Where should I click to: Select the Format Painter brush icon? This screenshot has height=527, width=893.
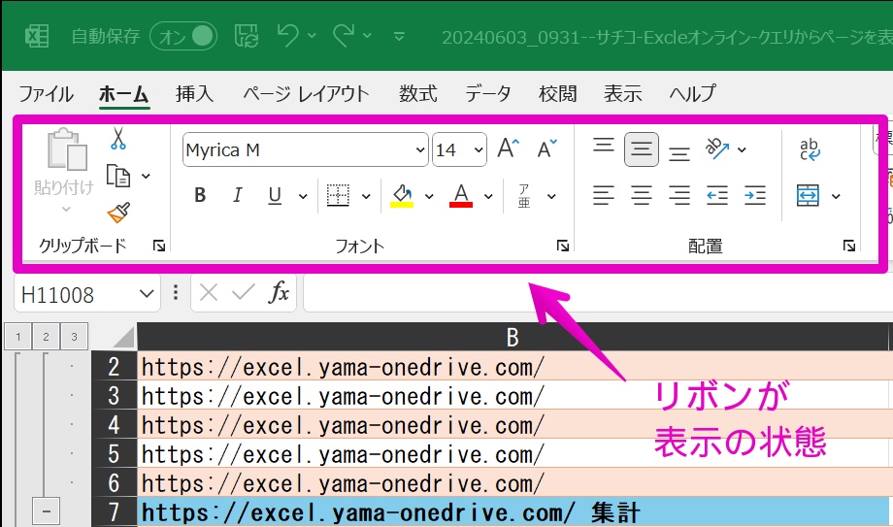coord(118,213)
